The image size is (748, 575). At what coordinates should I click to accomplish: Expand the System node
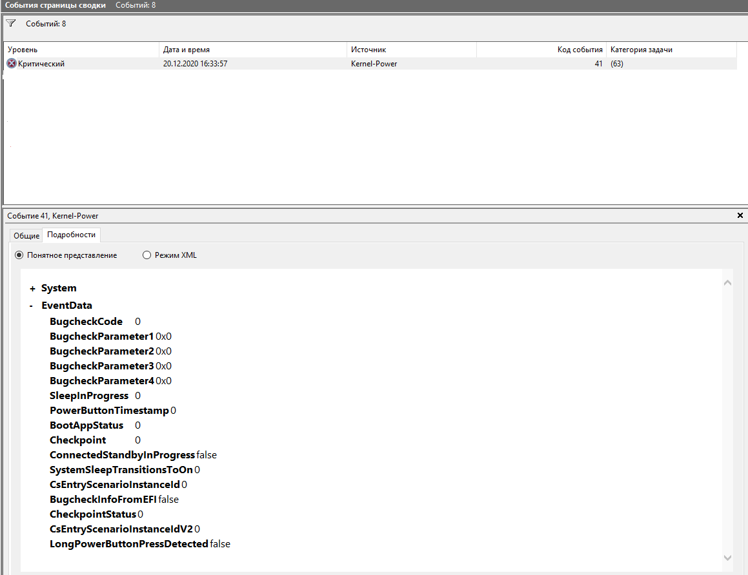(32, 288)
